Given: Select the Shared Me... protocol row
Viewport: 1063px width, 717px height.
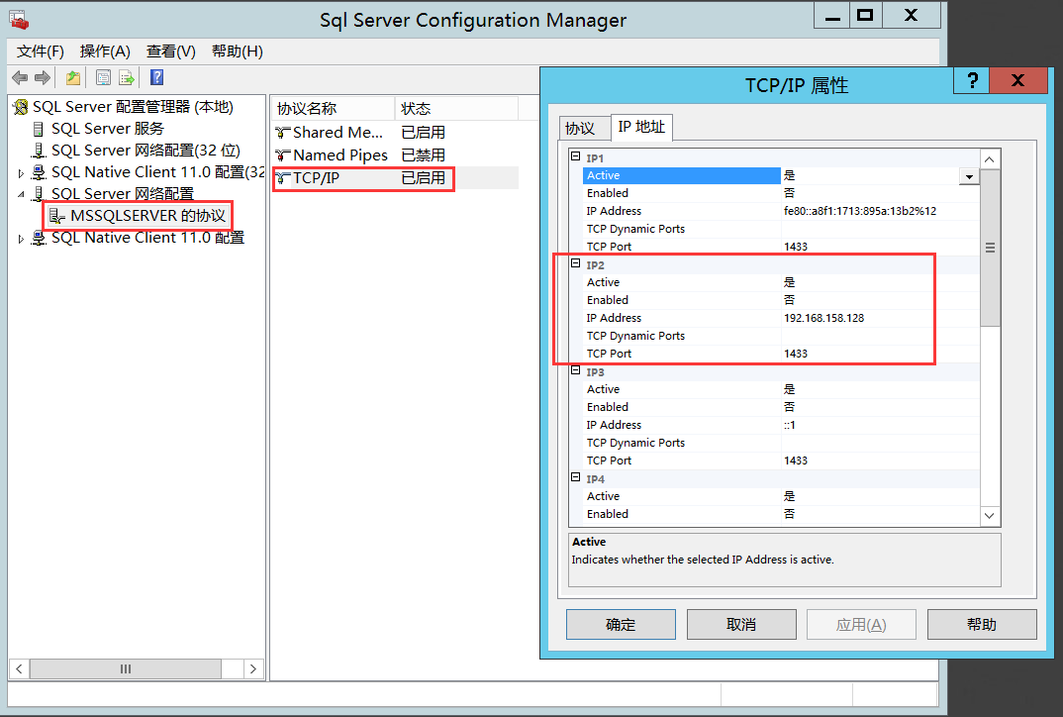Looking at the screenshot, I should coord(395,133).
